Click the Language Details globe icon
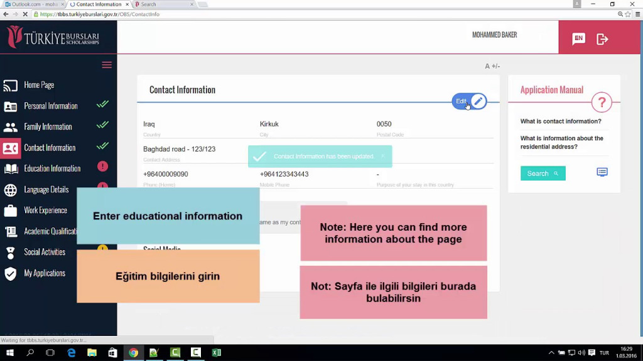 coord(11,190)
